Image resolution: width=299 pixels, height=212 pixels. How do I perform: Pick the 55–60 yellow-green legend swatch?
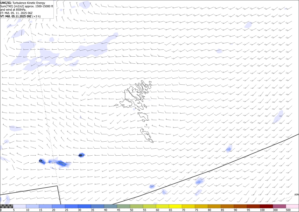click(149, 206)
